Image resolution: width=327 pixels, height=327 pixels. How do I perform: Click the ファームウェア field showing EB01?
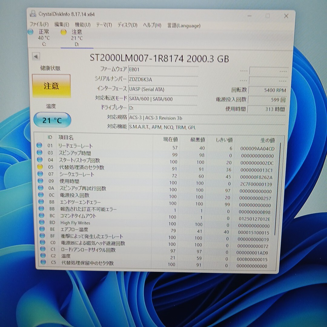[x=163, y=69]
